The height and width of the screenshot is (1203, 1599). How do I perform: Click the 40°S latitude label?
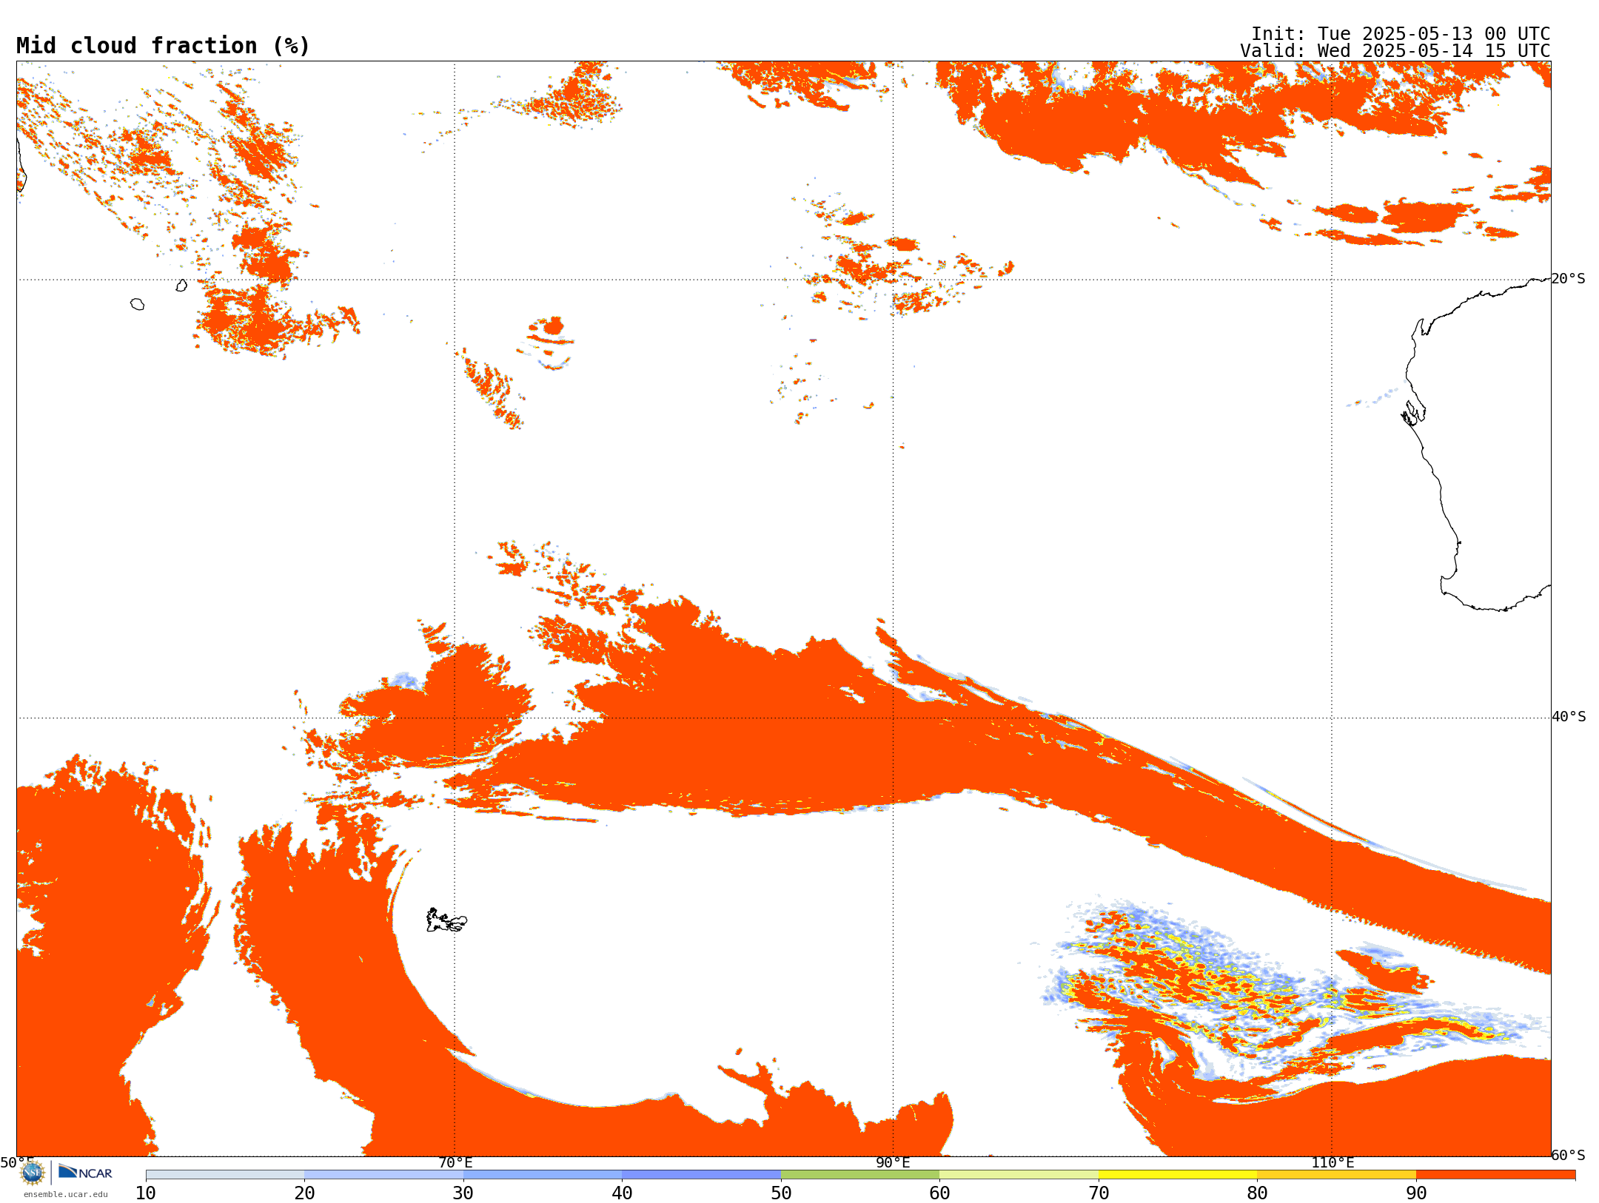click(1569, 717)
